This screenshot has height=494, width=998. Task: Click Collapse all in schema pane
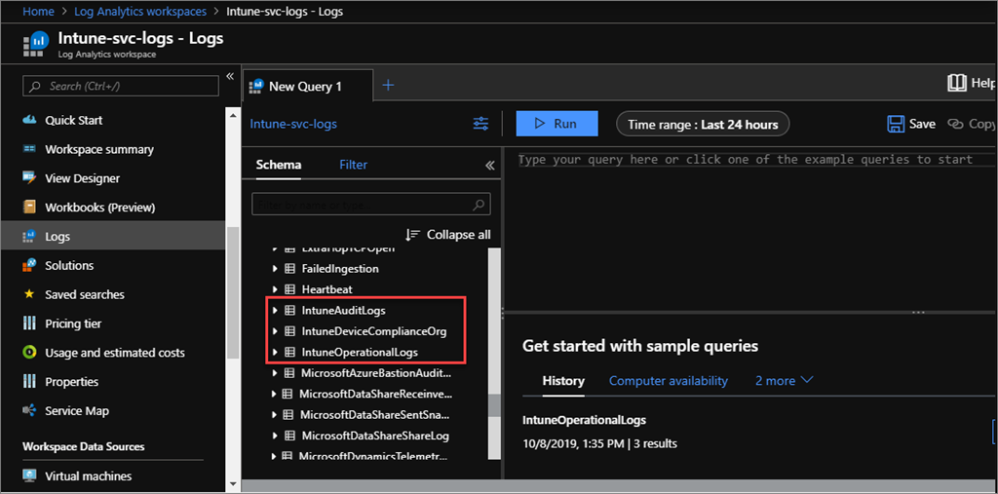pyautogui.click(x=448, y=234)
